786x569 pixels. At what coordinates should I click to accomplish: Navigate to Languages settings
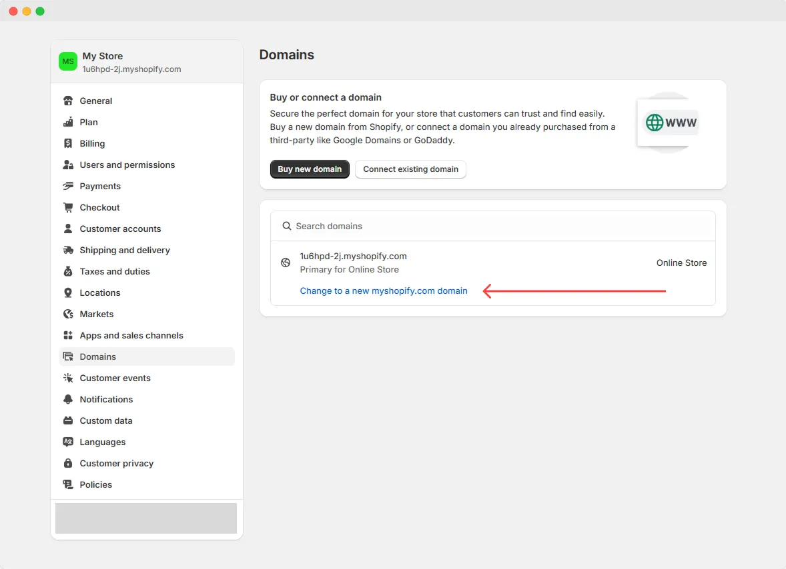pyautogui.click(x=103, y=442)
